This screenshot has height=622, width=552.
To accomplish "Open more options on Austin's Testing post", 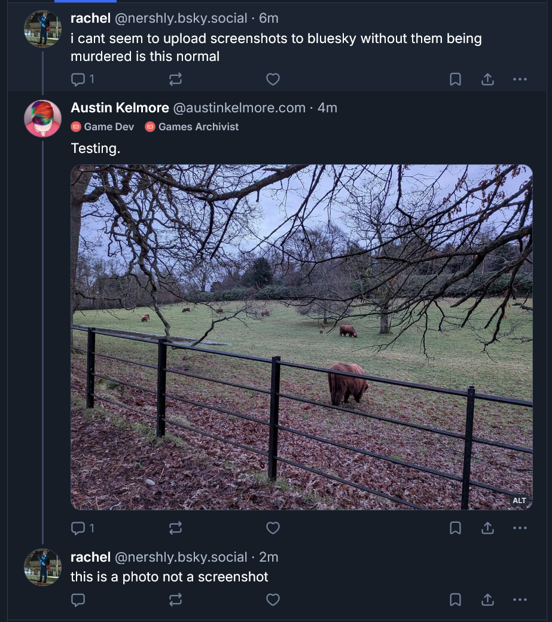I will click(520, 528).
